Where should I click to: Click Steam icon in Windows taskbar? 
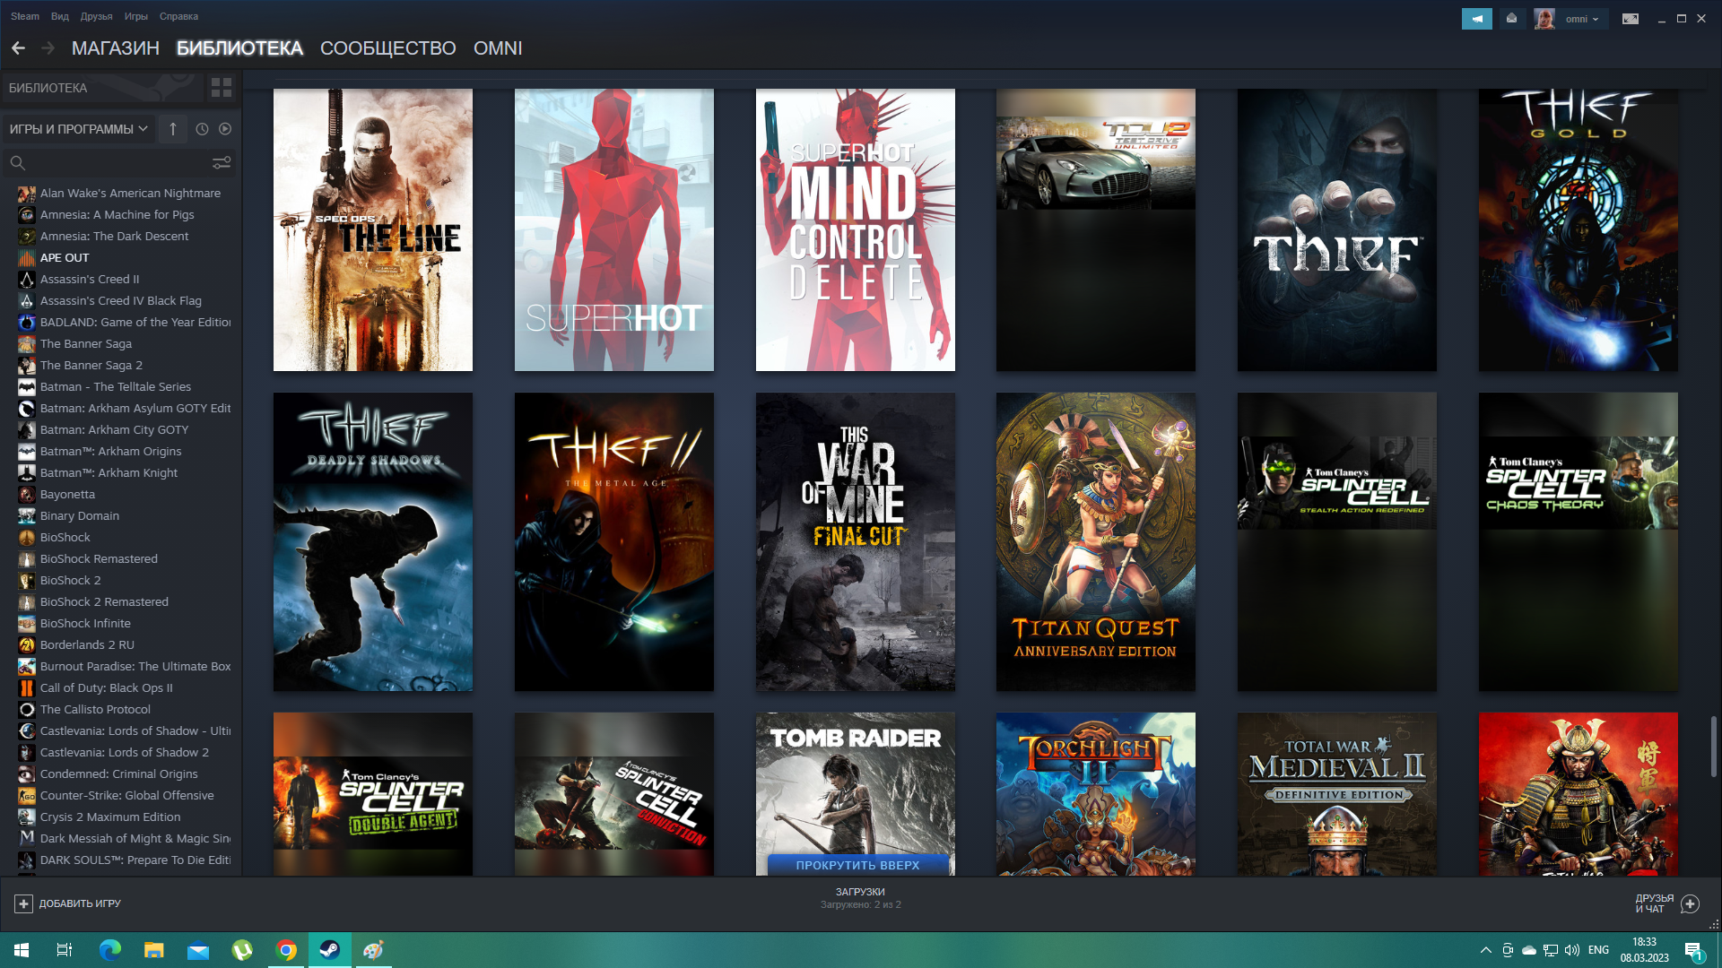point(329,950)
